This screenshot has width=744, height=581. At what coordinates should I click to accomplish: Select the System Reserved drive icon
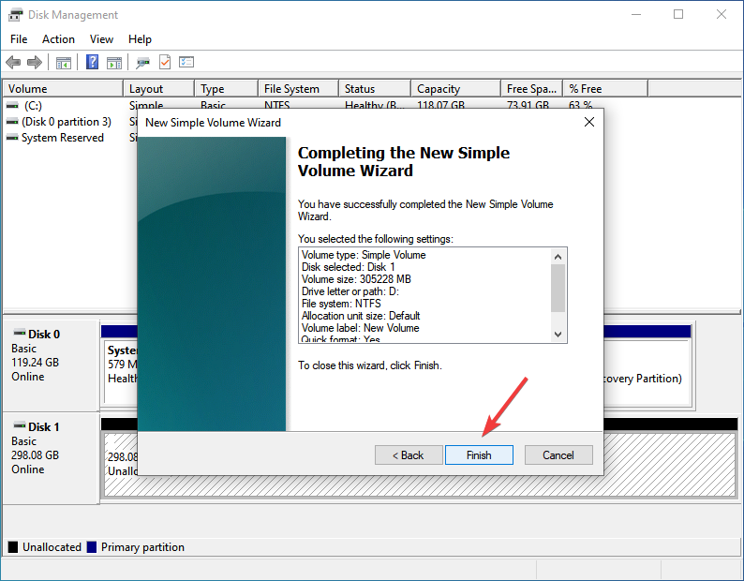tap(12, 138)
